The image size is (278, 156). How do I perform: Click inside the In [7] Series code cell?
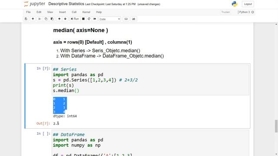[150, 80]
